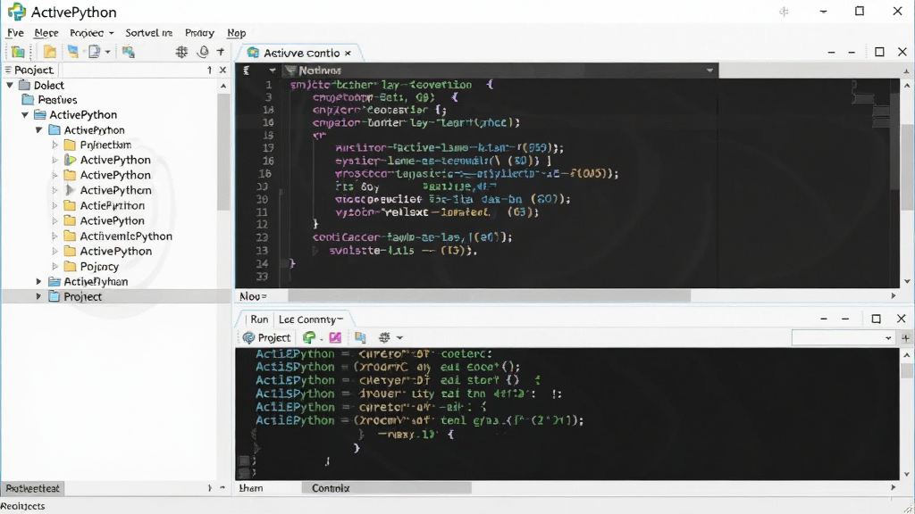Click the picture icon in main toolbar

129,52
